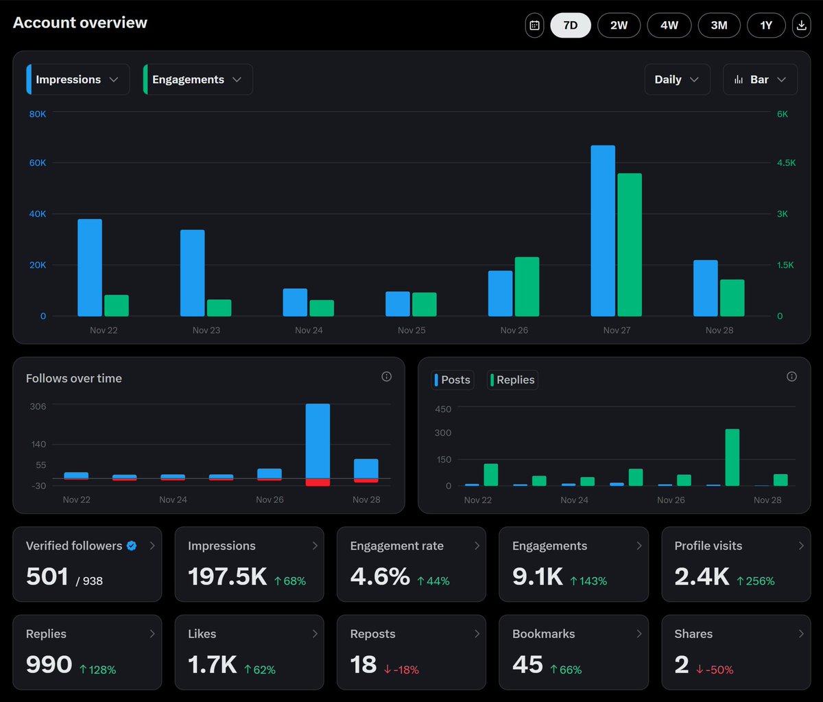The width and height of the screenshot is (823, 702).
Task: Click Follows over time title
Action: (x=74, y=378)
